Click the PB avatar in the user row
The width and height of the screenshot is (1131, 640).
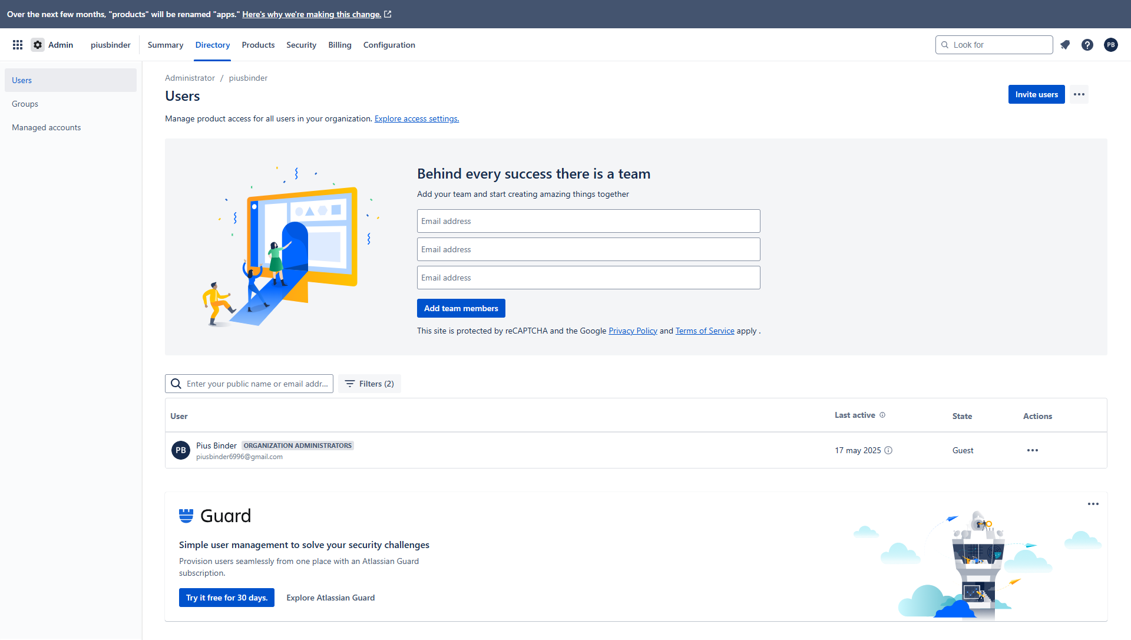181,450
